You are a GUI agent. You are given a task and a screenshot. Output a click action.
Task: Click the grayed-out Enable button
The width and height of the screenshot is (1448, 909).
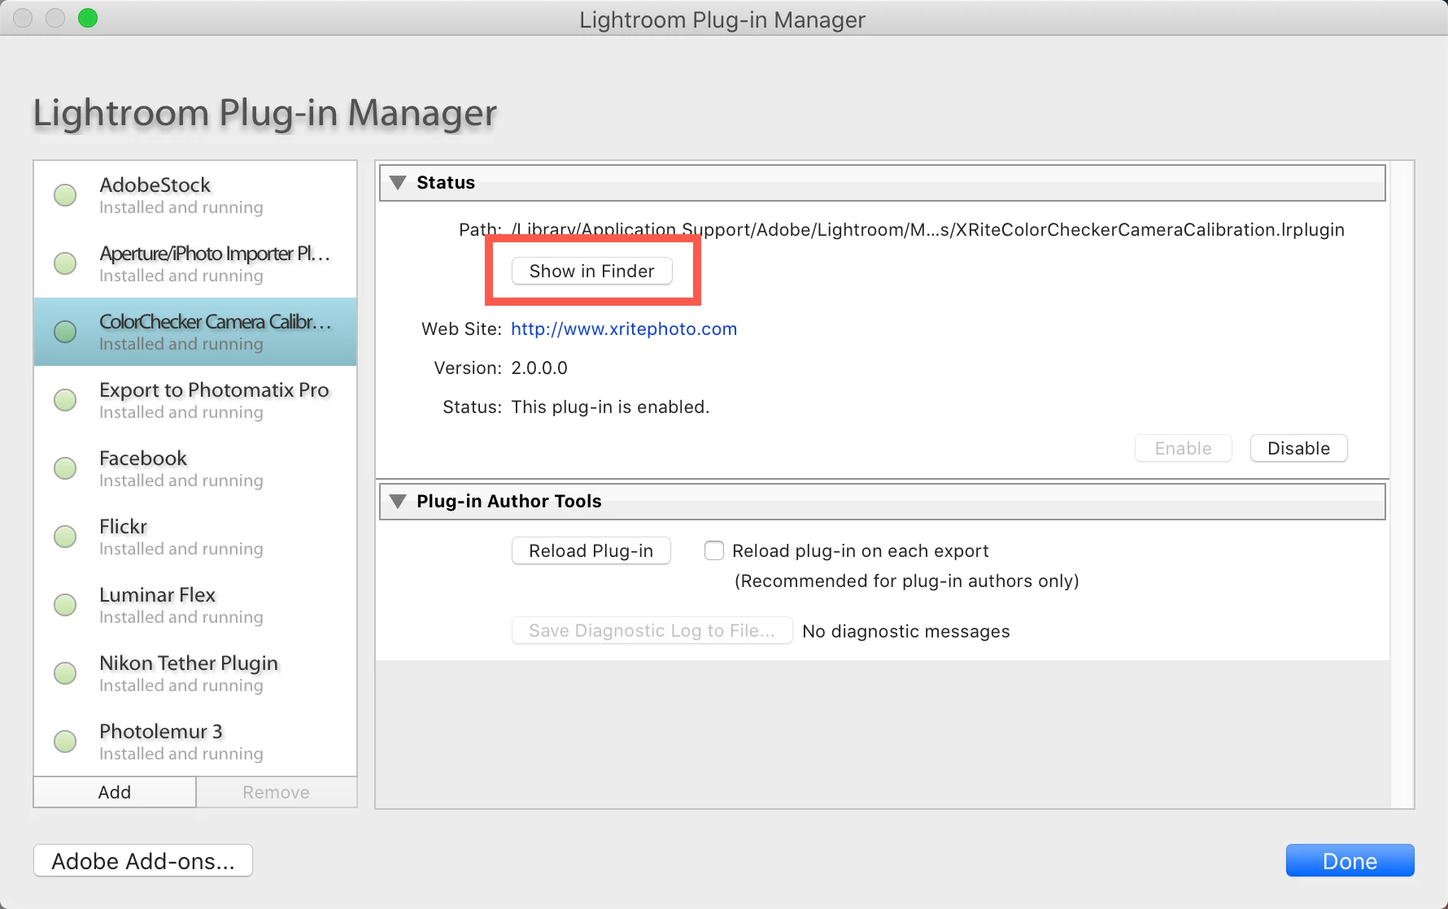coord(1183,448)
